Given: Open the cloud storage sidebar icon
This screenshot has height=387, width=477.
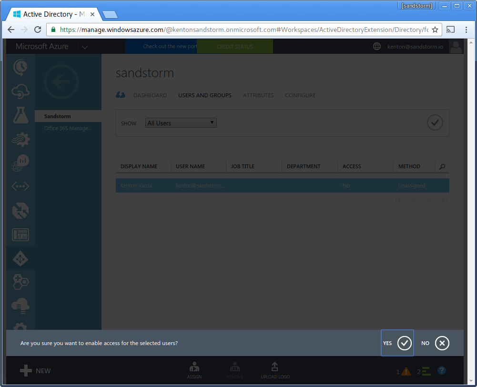Looking at the screenshot, I should (x=20, y=306).
